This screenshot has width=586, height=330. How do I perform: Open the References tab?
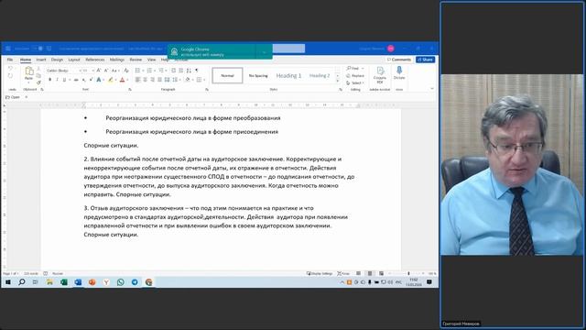[x=95, y=60]
